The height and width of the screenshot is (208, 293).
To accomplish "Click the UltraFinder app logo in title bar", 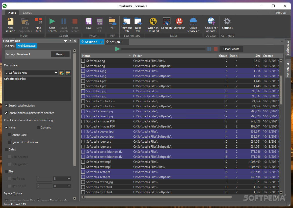I will pos(5,6).
